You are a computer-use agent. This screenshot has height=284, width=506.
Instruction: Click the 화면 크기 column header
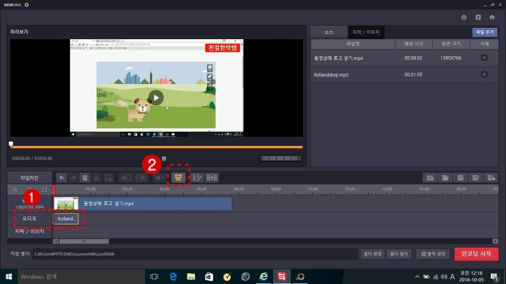tap(451, 44)
